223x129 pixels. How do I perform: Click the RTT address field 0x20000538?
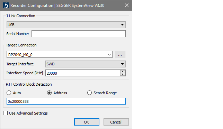coord(66,101)
